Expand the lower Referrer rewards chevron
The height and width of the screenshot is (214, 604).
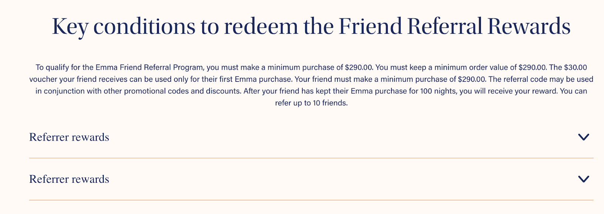point(584,179)
